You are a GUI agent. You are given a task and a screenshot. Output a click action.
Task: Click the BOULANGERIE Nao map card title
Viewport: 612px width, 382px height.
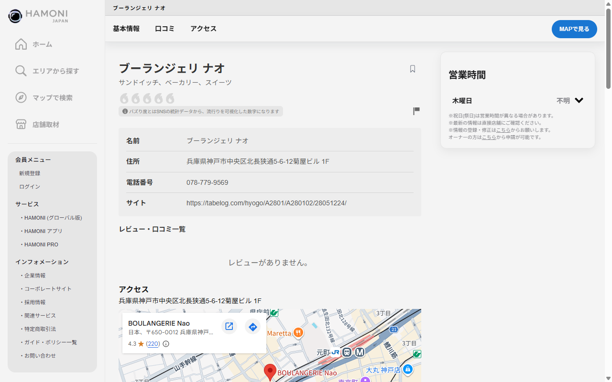point(159,323)
